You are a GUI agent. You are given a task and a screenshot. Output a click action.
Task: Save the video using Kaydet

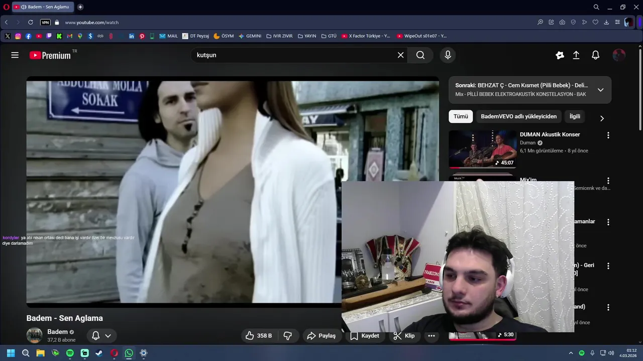pos(365,335)
